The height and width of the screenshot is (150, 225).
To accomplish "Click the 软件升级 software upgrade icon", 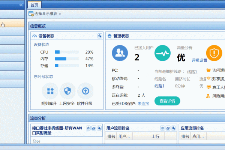I will click(85, 91).
